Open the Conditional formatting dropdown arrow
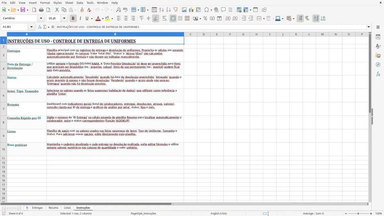Screen dimensions: 384x216 point(293,19)
